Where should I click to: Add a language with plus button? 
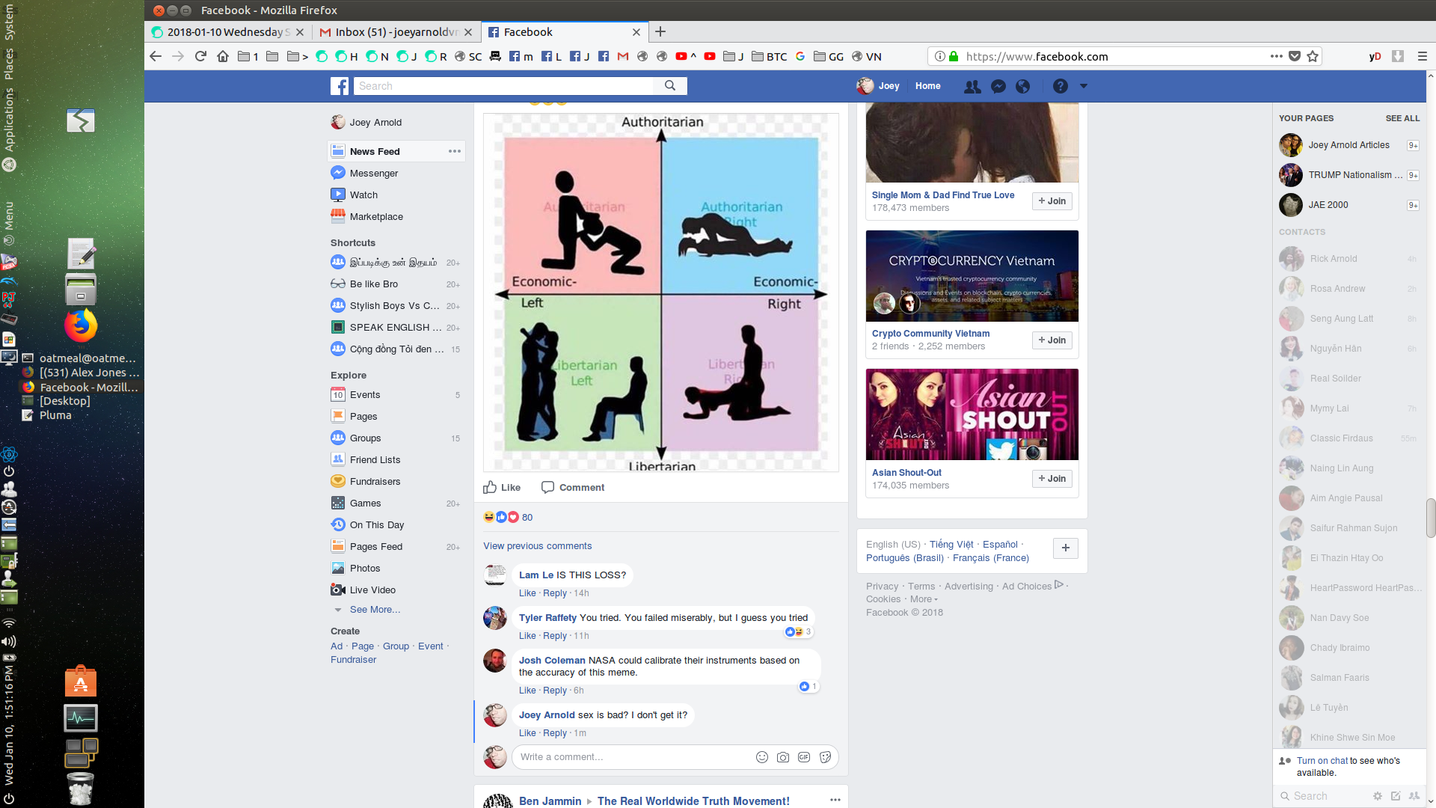coord(1065,548)
